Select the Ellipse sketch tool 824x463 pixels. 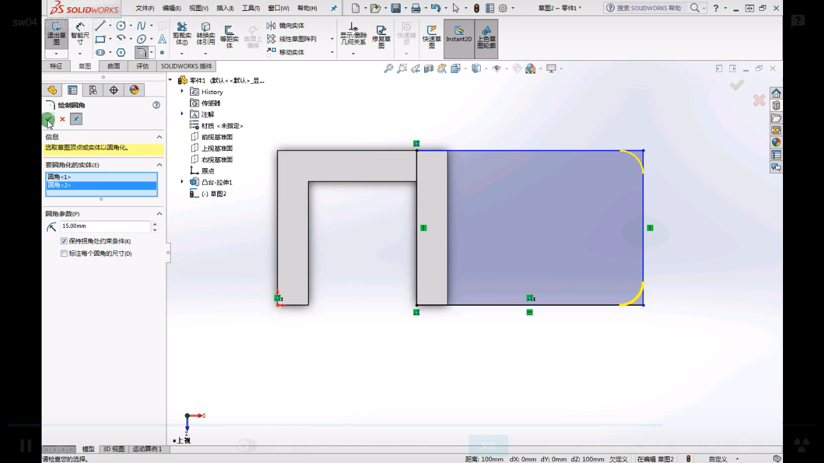coord(141,39)
